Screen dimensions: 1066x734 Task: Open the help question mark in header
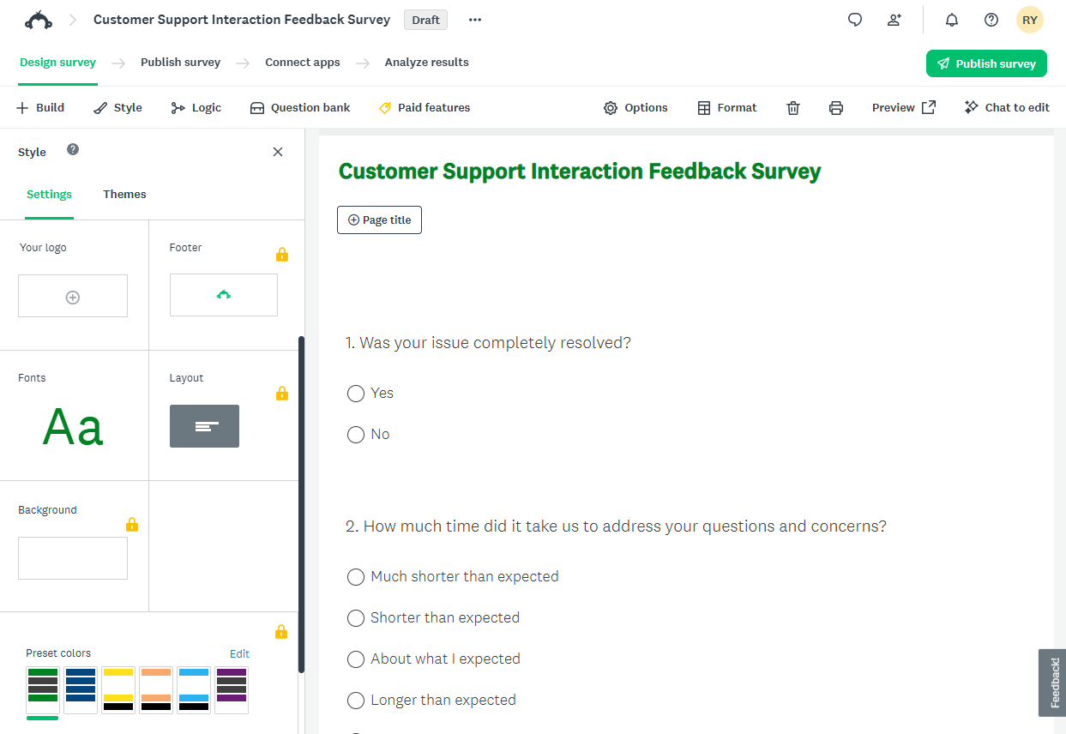991,20
